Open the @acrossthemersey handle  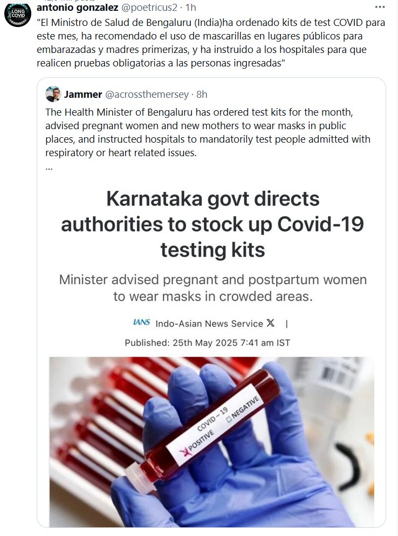147,95
